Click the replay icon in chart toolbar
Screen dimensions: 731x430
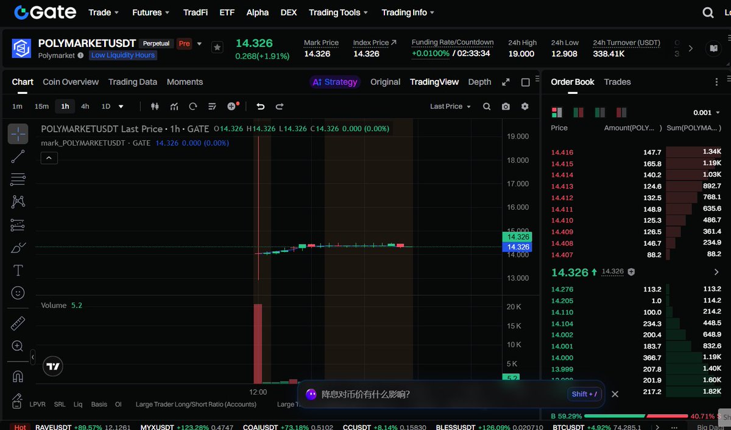(x=193, y=106)
